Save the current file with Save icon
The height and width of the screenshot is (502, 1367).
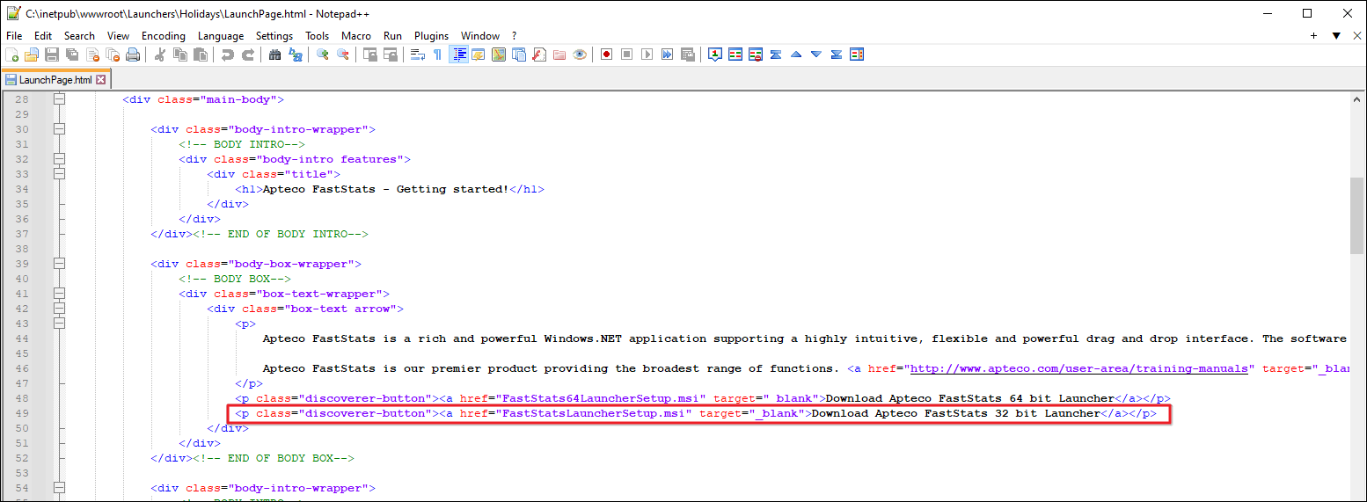point(52,55)
